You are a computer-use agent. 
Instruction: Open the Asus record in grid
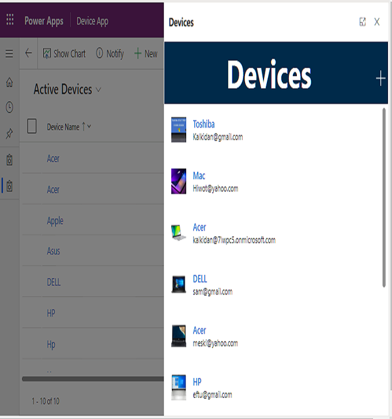pyautogui.click(x=54, y=251)
